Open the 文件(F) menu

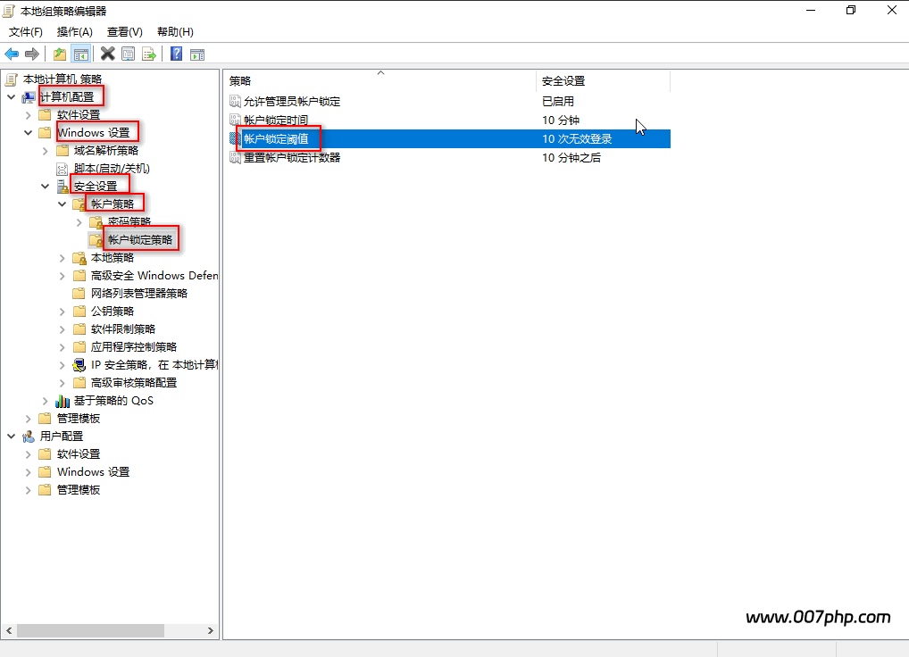click(x=26, y=31)
